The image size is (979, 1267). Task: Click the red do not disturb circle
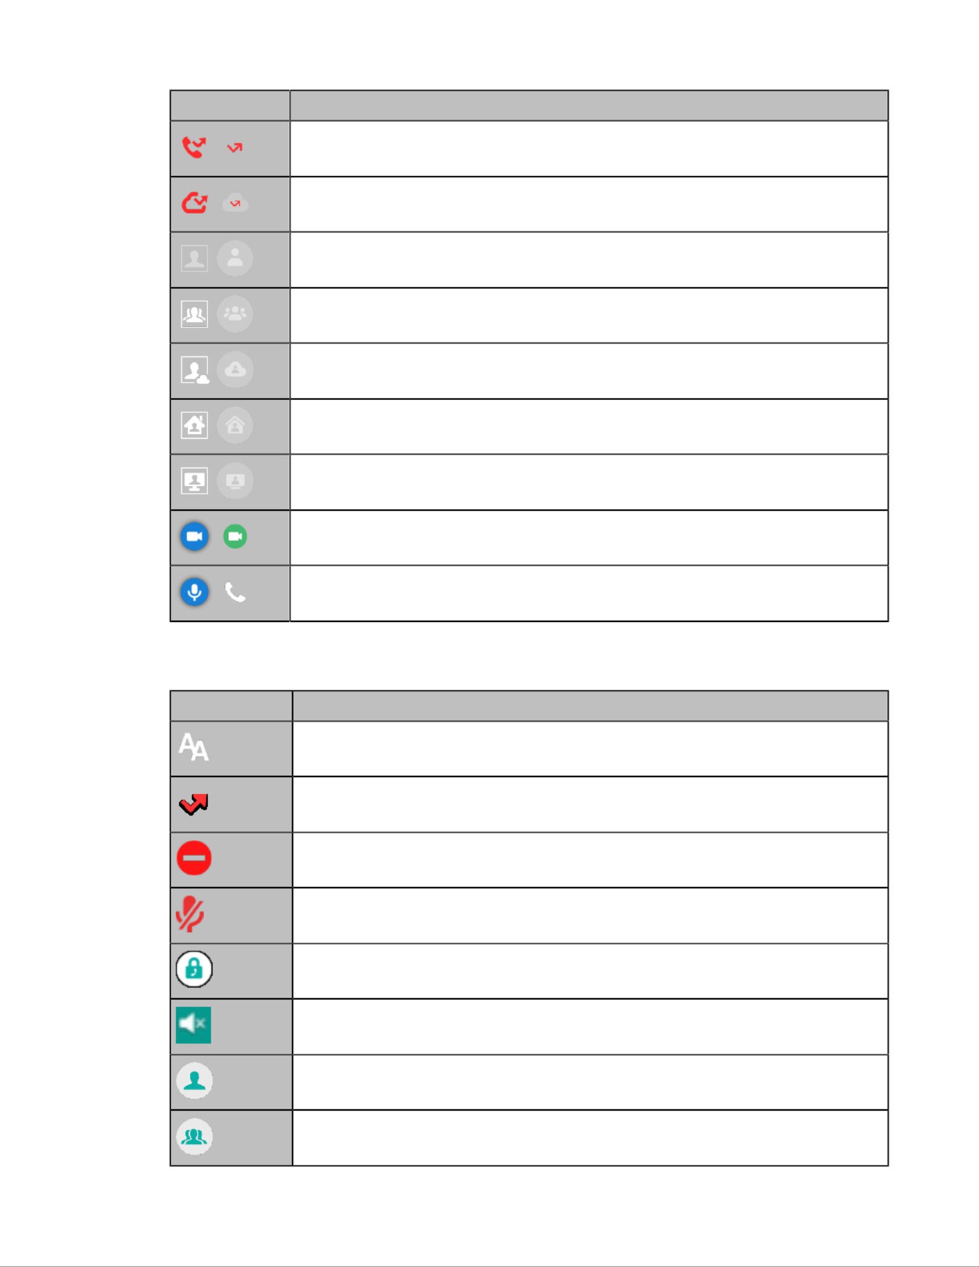pyautogui.click(x=194, y=858)
